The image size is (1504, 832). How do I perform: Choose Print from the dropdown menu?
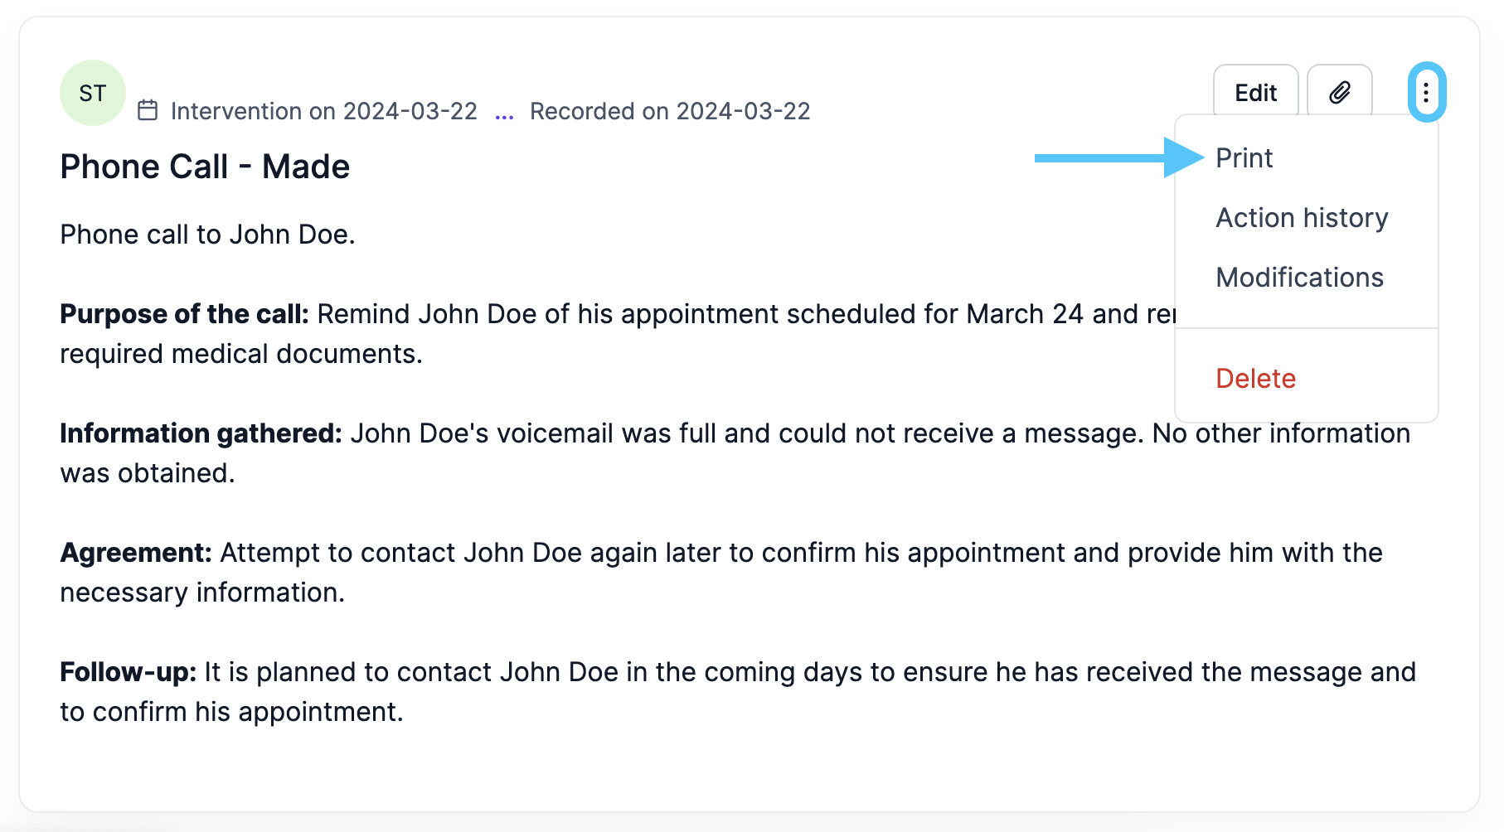coord(1244,158)
